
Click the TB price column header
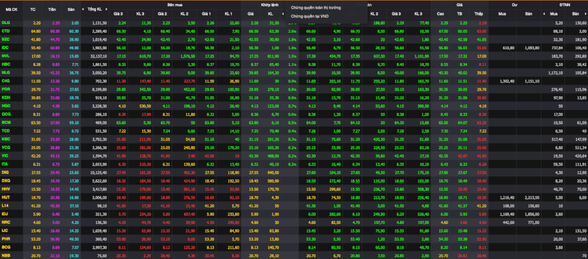point(459,14)
